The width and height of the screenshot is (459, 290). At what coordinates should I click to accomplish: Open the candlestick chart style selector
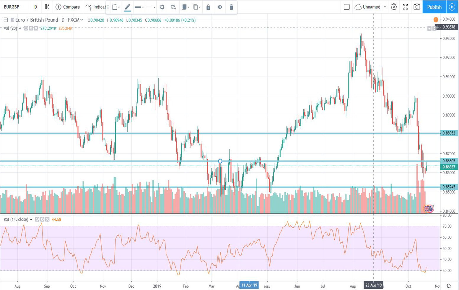(x=47, y=7)
